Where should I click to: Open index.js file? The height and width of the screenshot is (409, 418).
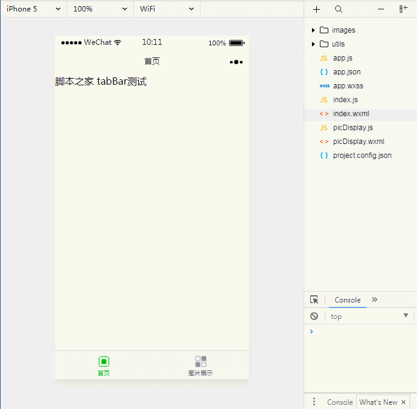tap(345, 100)
